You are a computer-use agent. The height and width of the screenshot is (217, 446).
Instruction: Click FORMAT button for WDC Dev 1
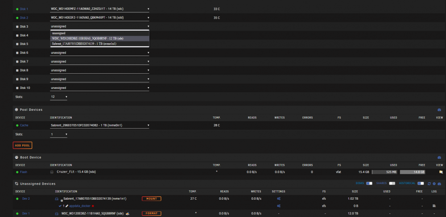pyautogui.click(x=152, y=213)
